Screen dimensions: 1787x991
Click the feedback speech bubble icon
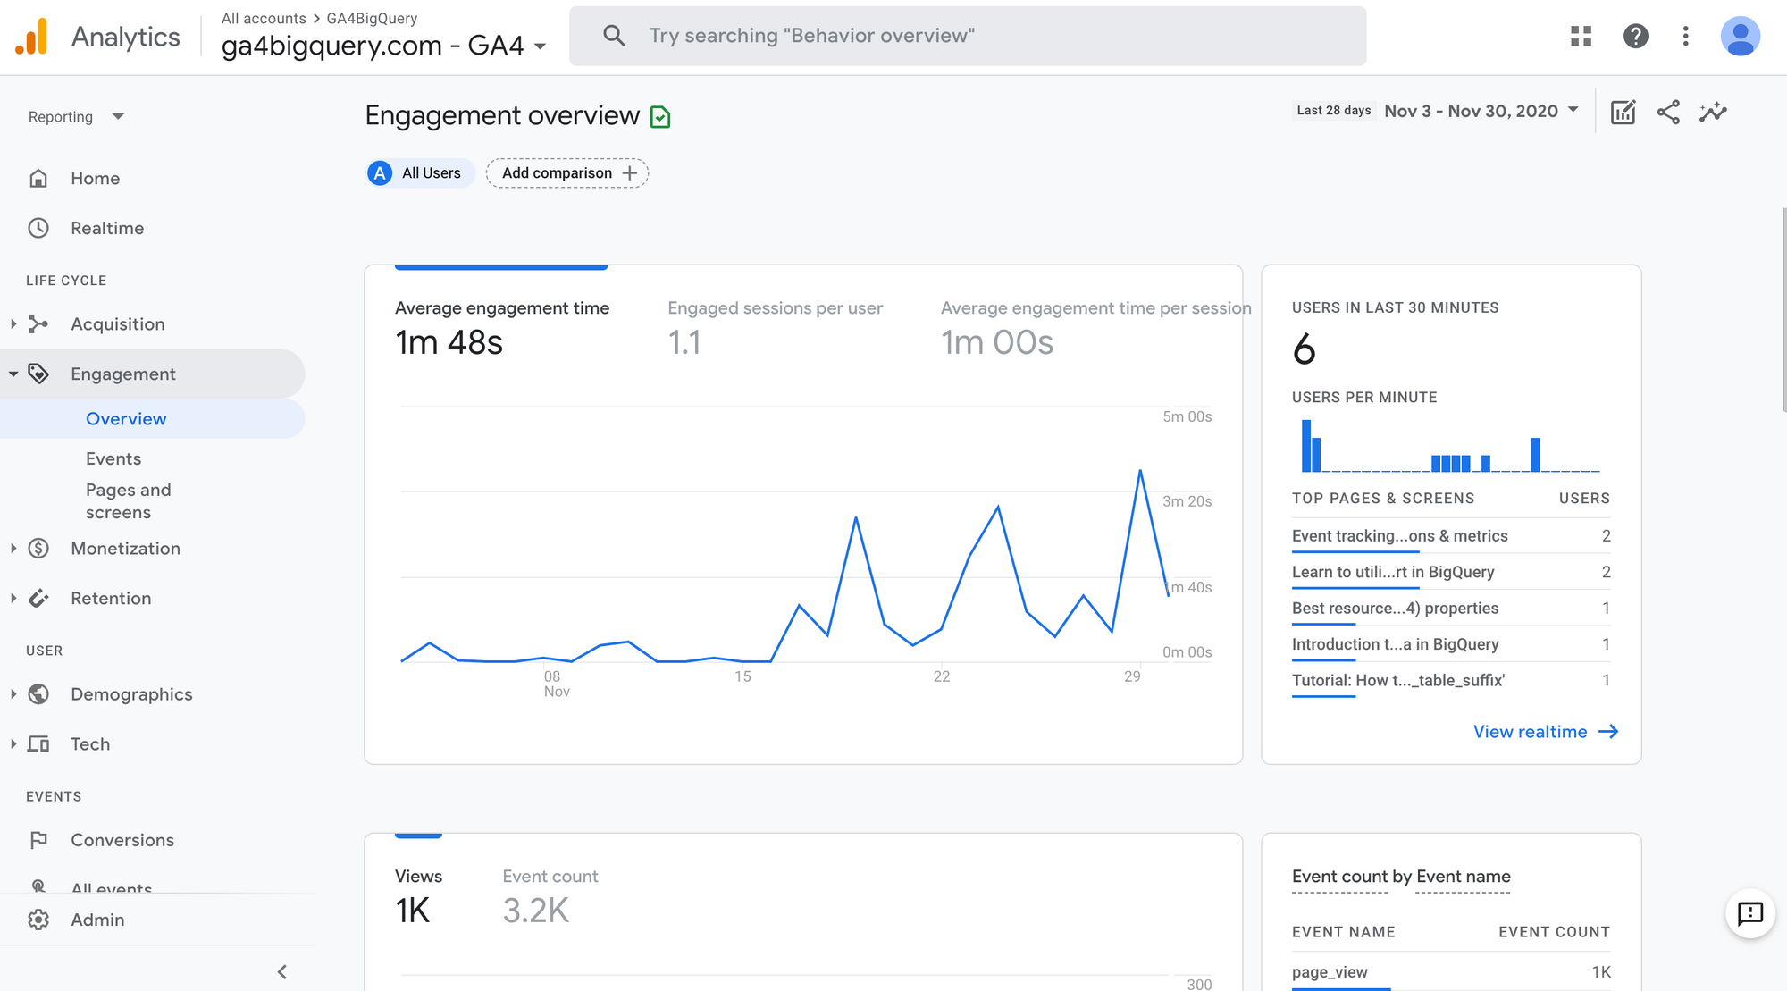(1749, 912)
